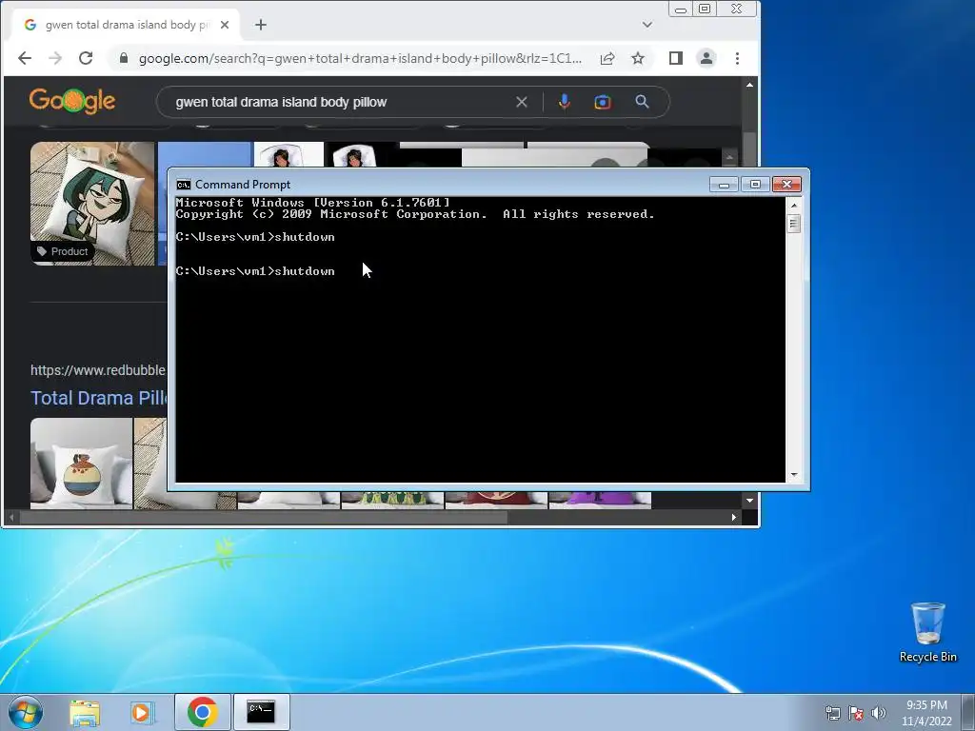The height and width of the screenshot is (731, 975).
Task: Open Chrome side panel icon
Action: click(x=676, y=58)
